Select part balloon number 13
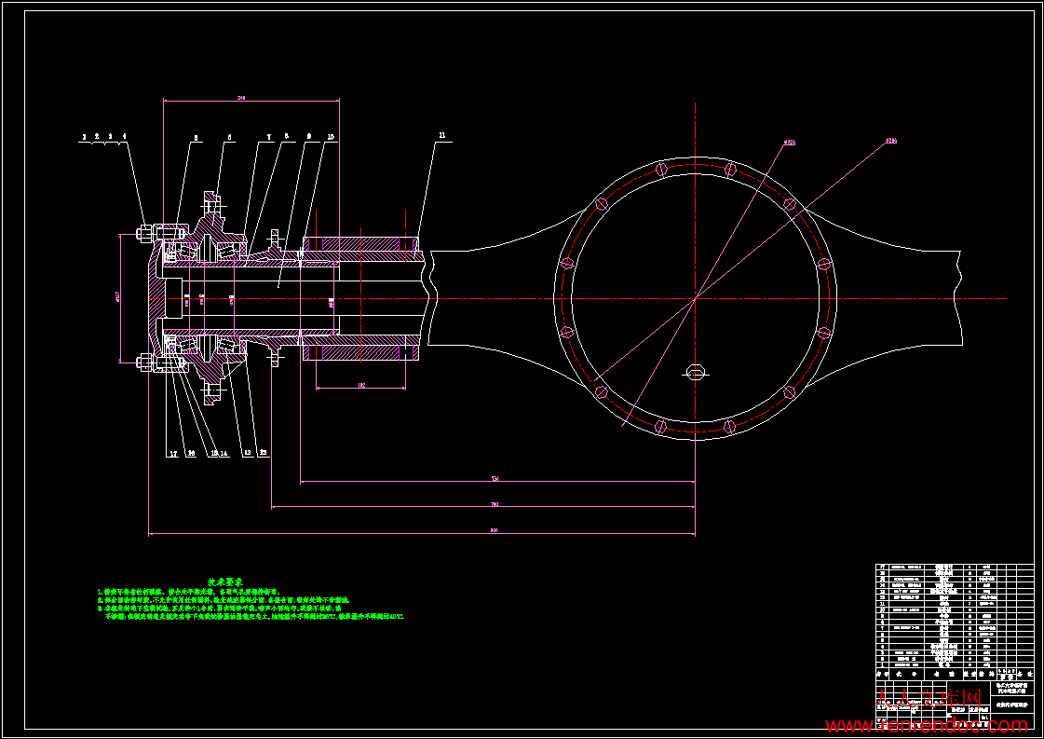 (x=248, y=453)
